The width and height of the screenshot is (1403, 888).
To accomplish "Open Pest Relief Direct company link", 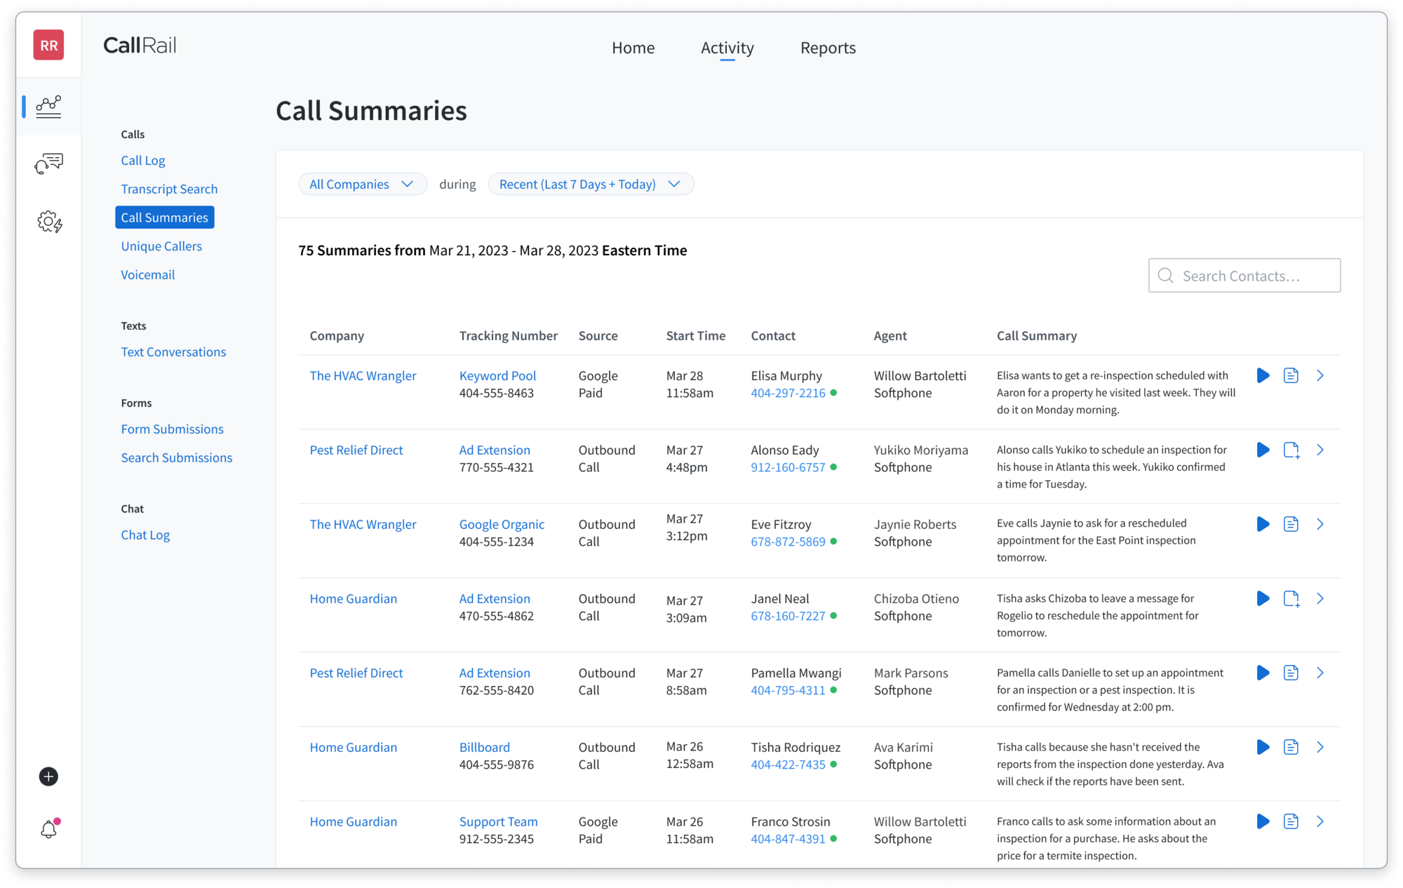I will 356,450.
